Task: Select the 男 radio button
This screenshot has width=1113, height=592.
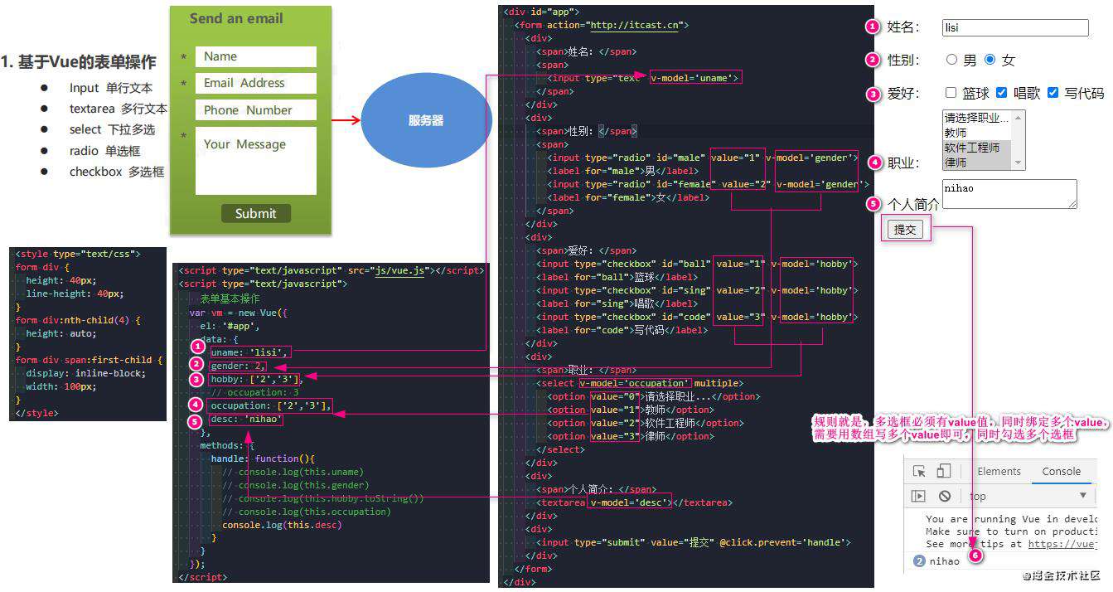Action: (951, 60)
